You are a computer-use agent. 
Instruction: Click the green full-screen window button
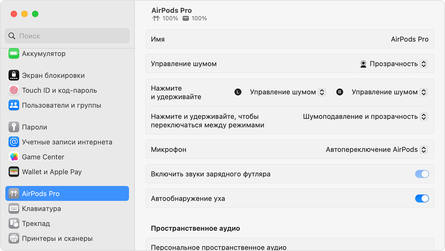click(35, 14)
